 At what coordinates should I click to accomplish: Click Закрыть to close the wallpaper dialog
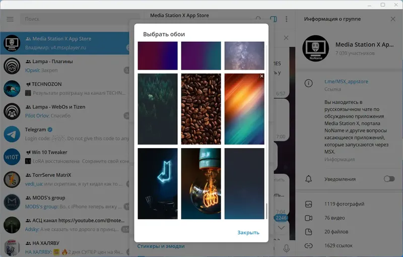(x=248, y=233)
